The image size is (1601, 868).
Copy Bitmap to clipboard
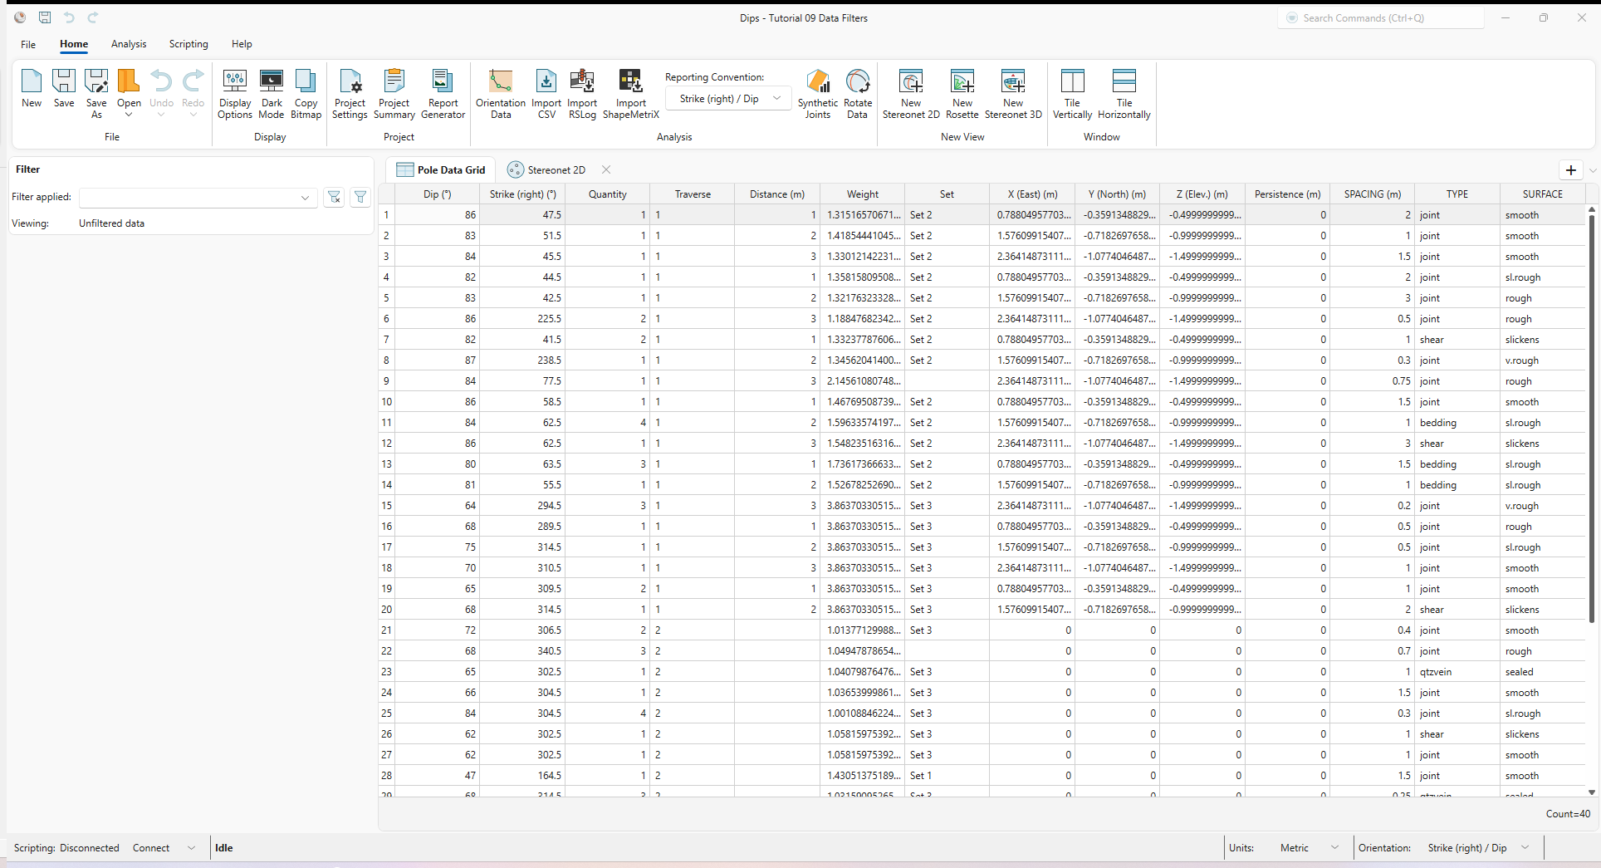click(x=306, y=91)
